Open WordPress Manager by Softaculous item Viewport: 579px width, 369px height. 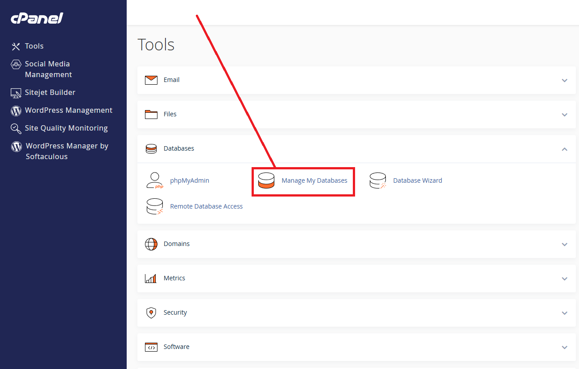click(67, 151)
